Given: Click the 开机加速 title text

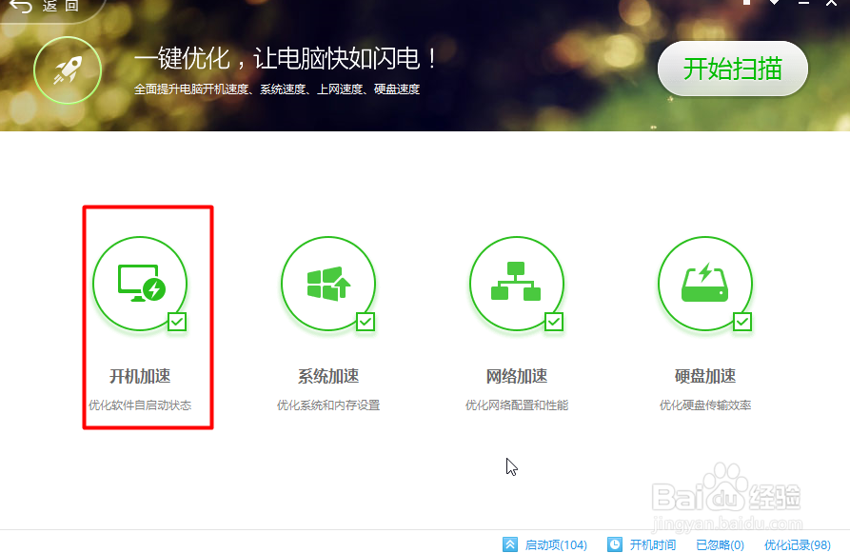Looking at the screenshot, I should 140,376.
